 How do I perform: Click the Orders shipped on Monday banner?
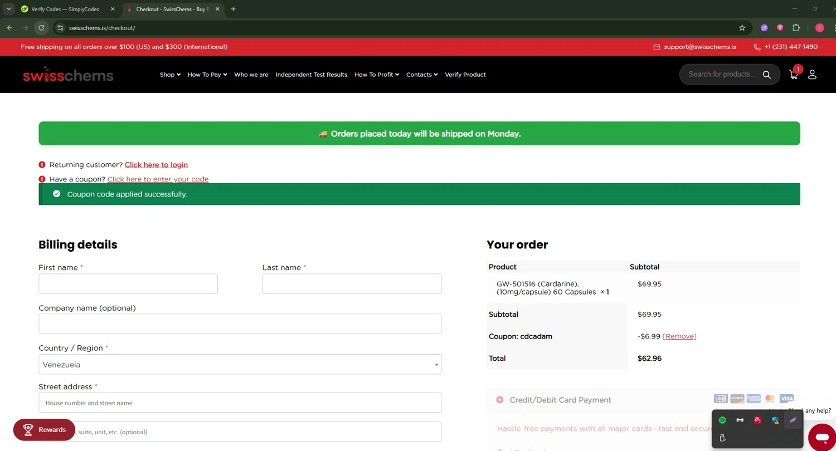click(419, 134)
